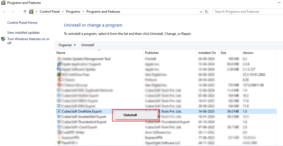Click the 04-06-2025 installed date cell
Image resolution: width=283 pixels, height=146 pixels.
(206, 74)
